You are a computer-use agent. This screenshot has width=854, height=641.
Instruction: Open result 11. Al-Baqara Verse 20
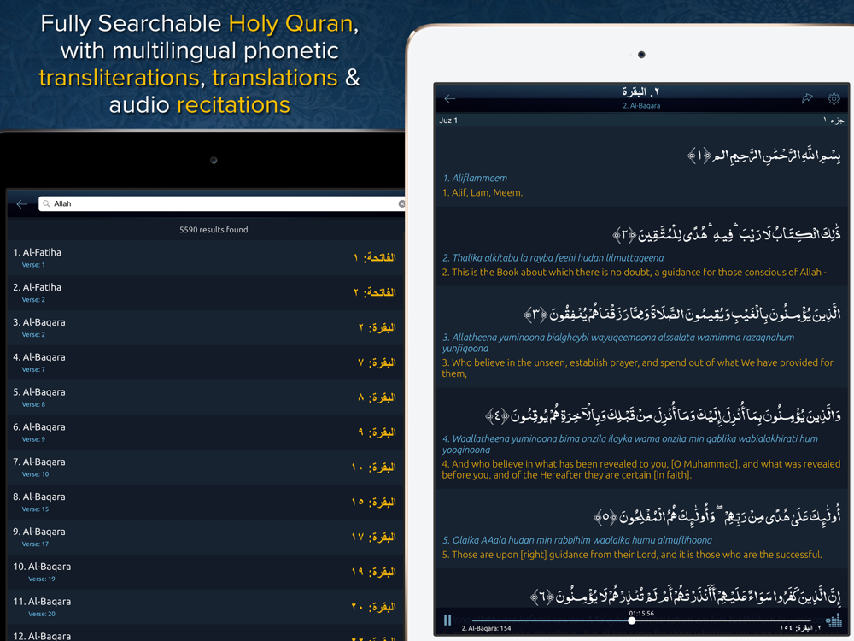(x=205, y=607)
